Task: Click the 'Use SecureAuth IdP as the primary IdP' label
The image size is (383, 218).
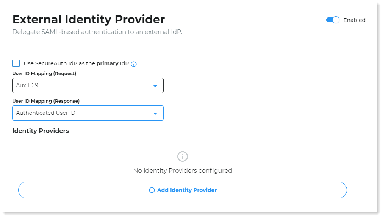Action: click(76, 64)
